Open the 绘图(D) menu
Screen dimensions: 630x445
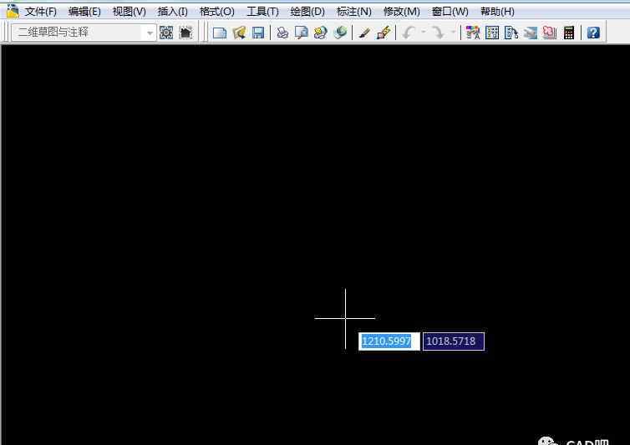click(x=307, y=12)
